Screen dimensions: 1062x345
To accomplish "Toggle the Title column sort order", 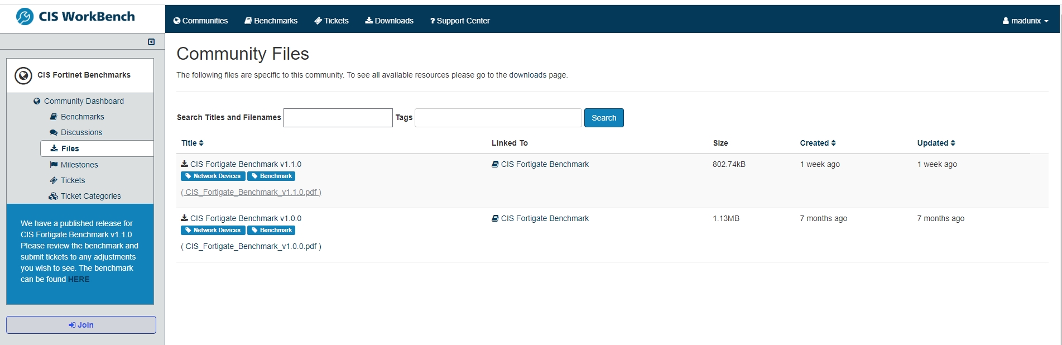I will click(x=200, y=143).
